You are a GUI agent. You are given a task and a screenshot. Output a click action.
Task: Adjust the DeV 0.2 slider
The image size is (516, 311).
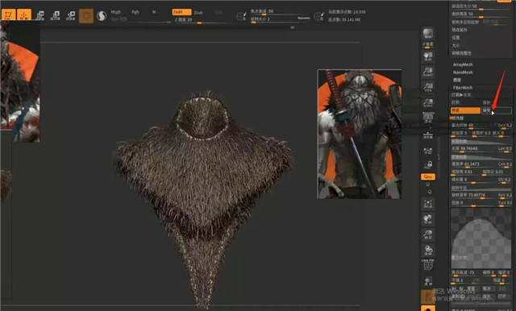(x=505, y=126)
